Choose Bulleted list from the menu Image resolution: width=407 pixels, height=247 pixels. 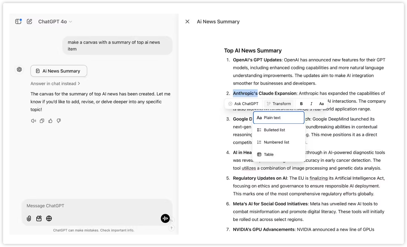pyautogui.click(x=279, y=130)
